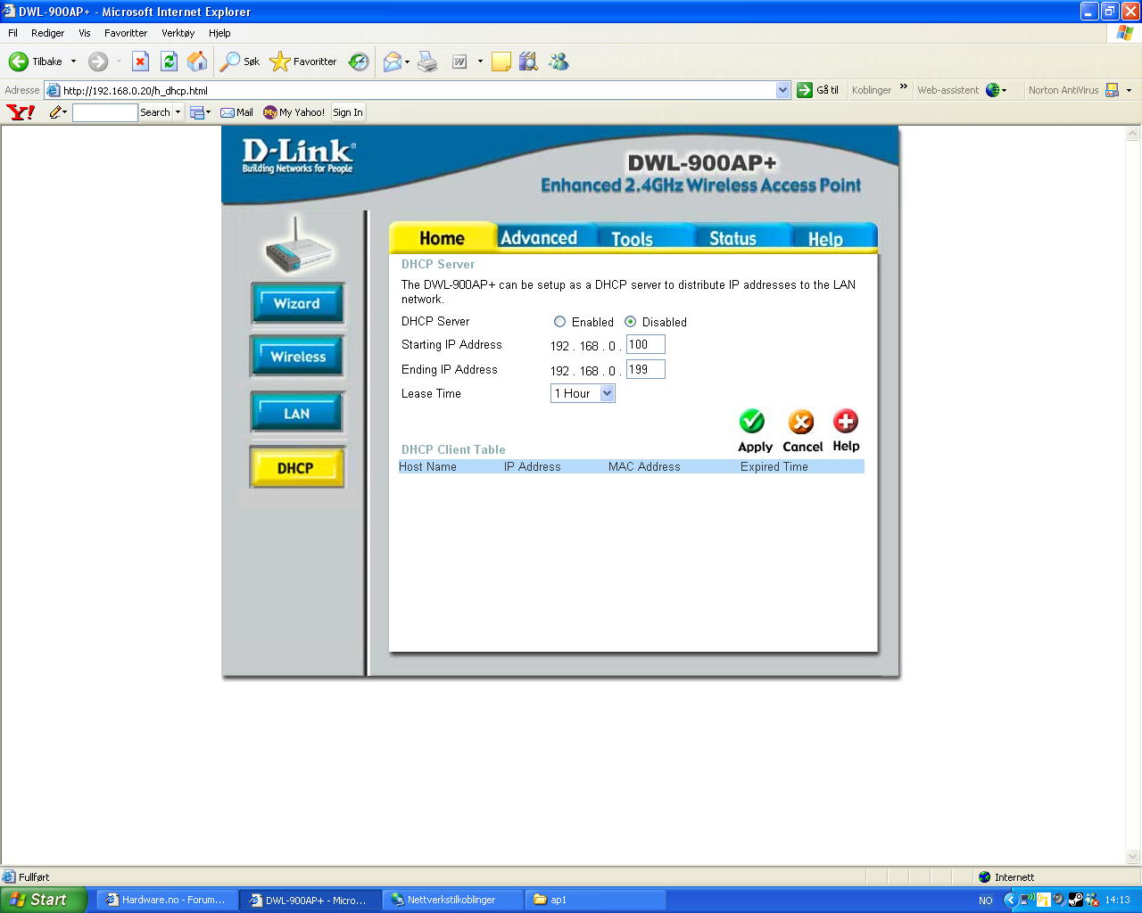Select the Disabled DHCP Server radio
The image size is (1142, 913).
click(630, 322)
